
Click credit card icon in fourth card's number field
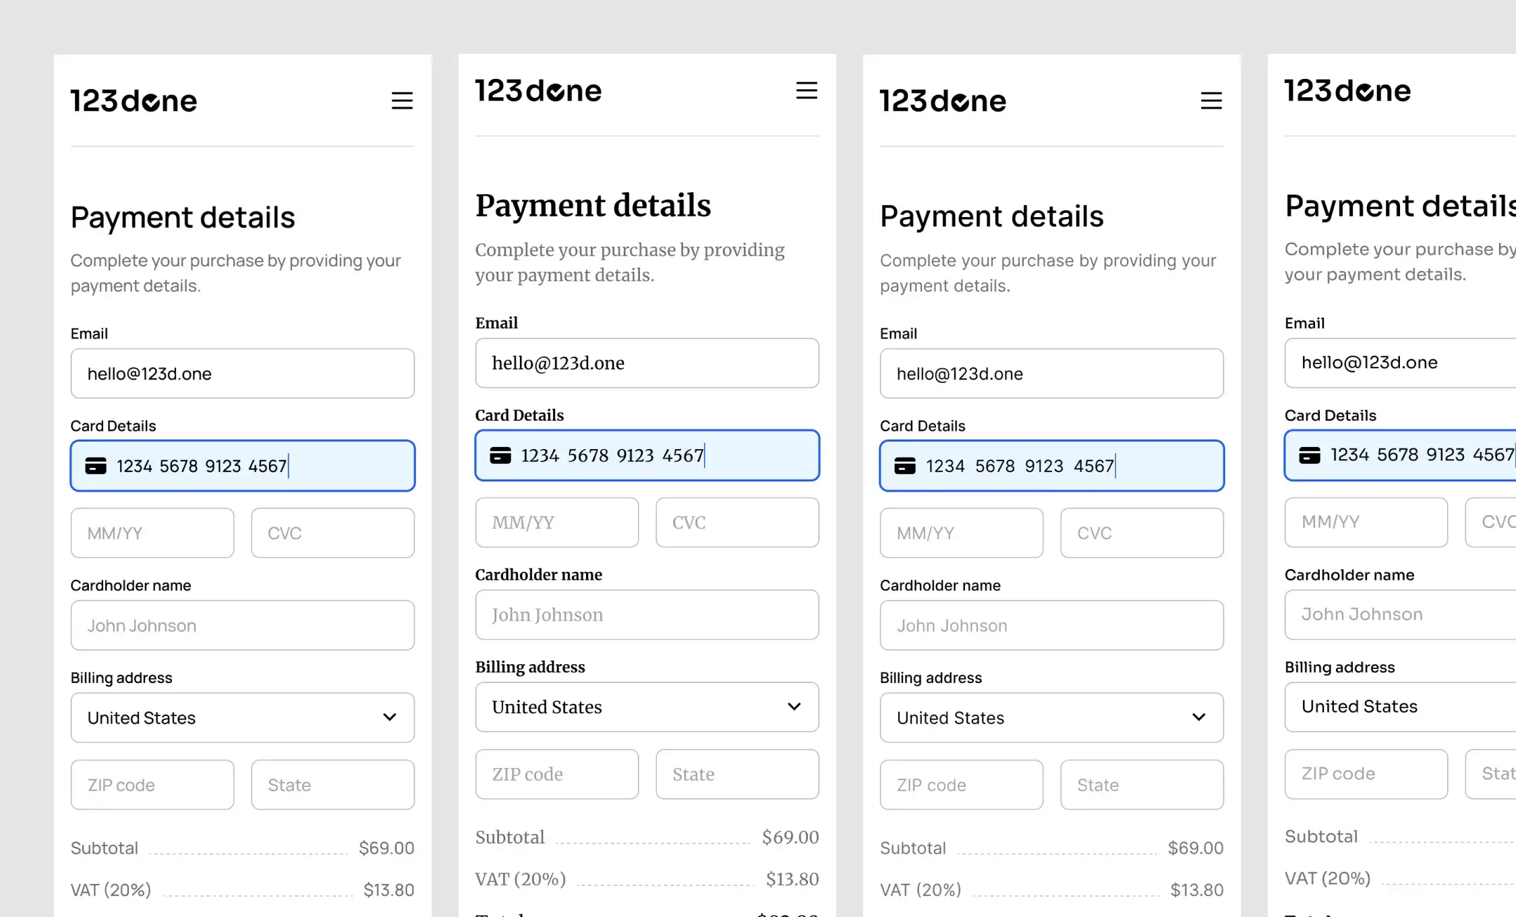(1310, 455)
